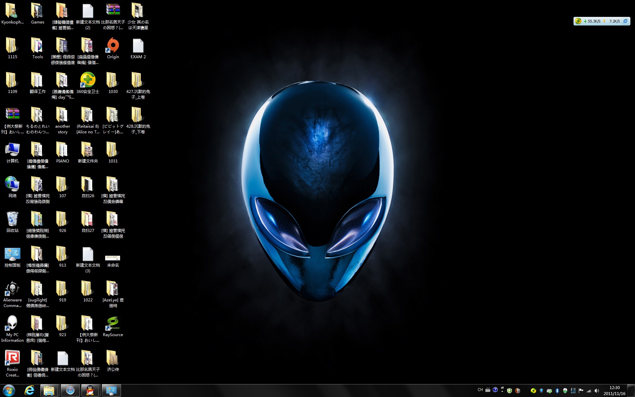Open the QQ penguin taskbar icon

tap(90, 391)
